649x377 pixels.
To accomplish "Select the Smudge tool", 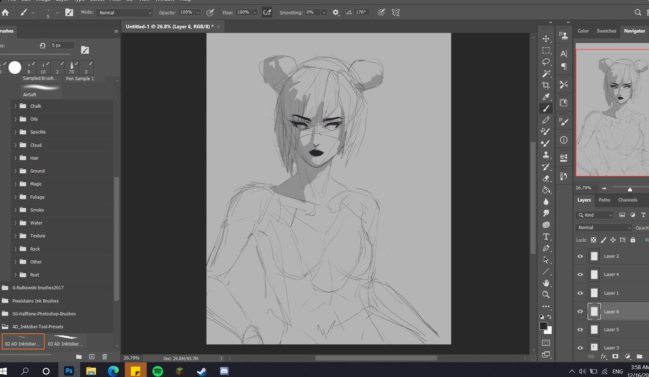I will click(546, 213).
